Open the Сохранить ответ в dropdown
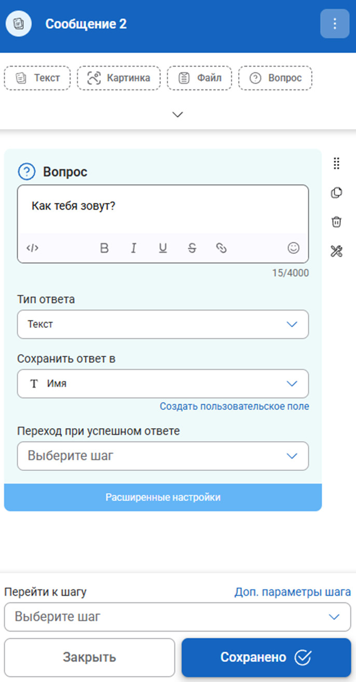 [163, 384]
